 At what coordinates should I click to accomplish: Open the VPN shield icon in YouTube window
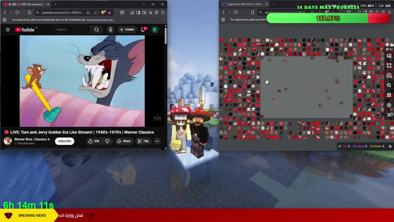coord(156,13)
